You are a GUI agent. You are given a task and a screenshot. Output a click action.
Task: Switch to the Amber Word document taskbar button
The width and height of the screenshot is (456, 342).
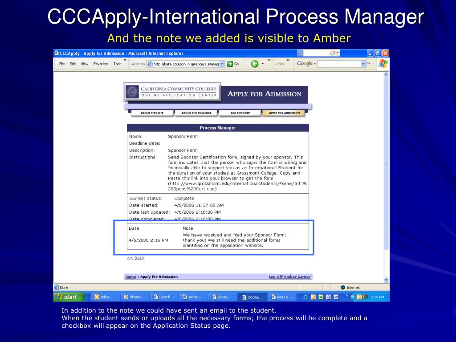coord(193,297)
